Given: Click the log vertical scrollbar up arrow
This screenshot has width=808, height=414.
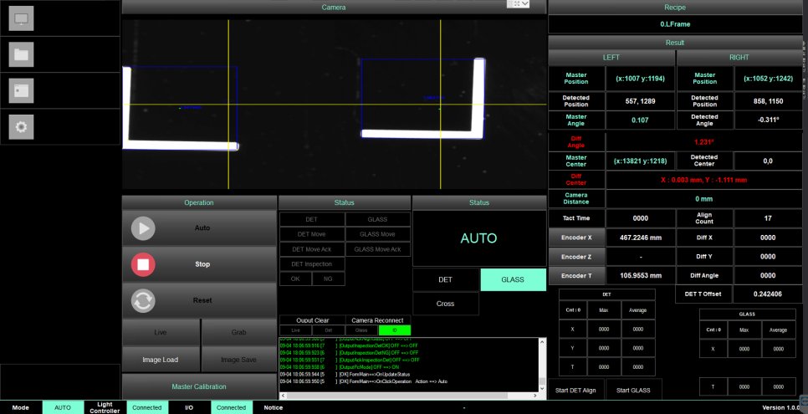Looking at the screenshot, I should point(542,341).
